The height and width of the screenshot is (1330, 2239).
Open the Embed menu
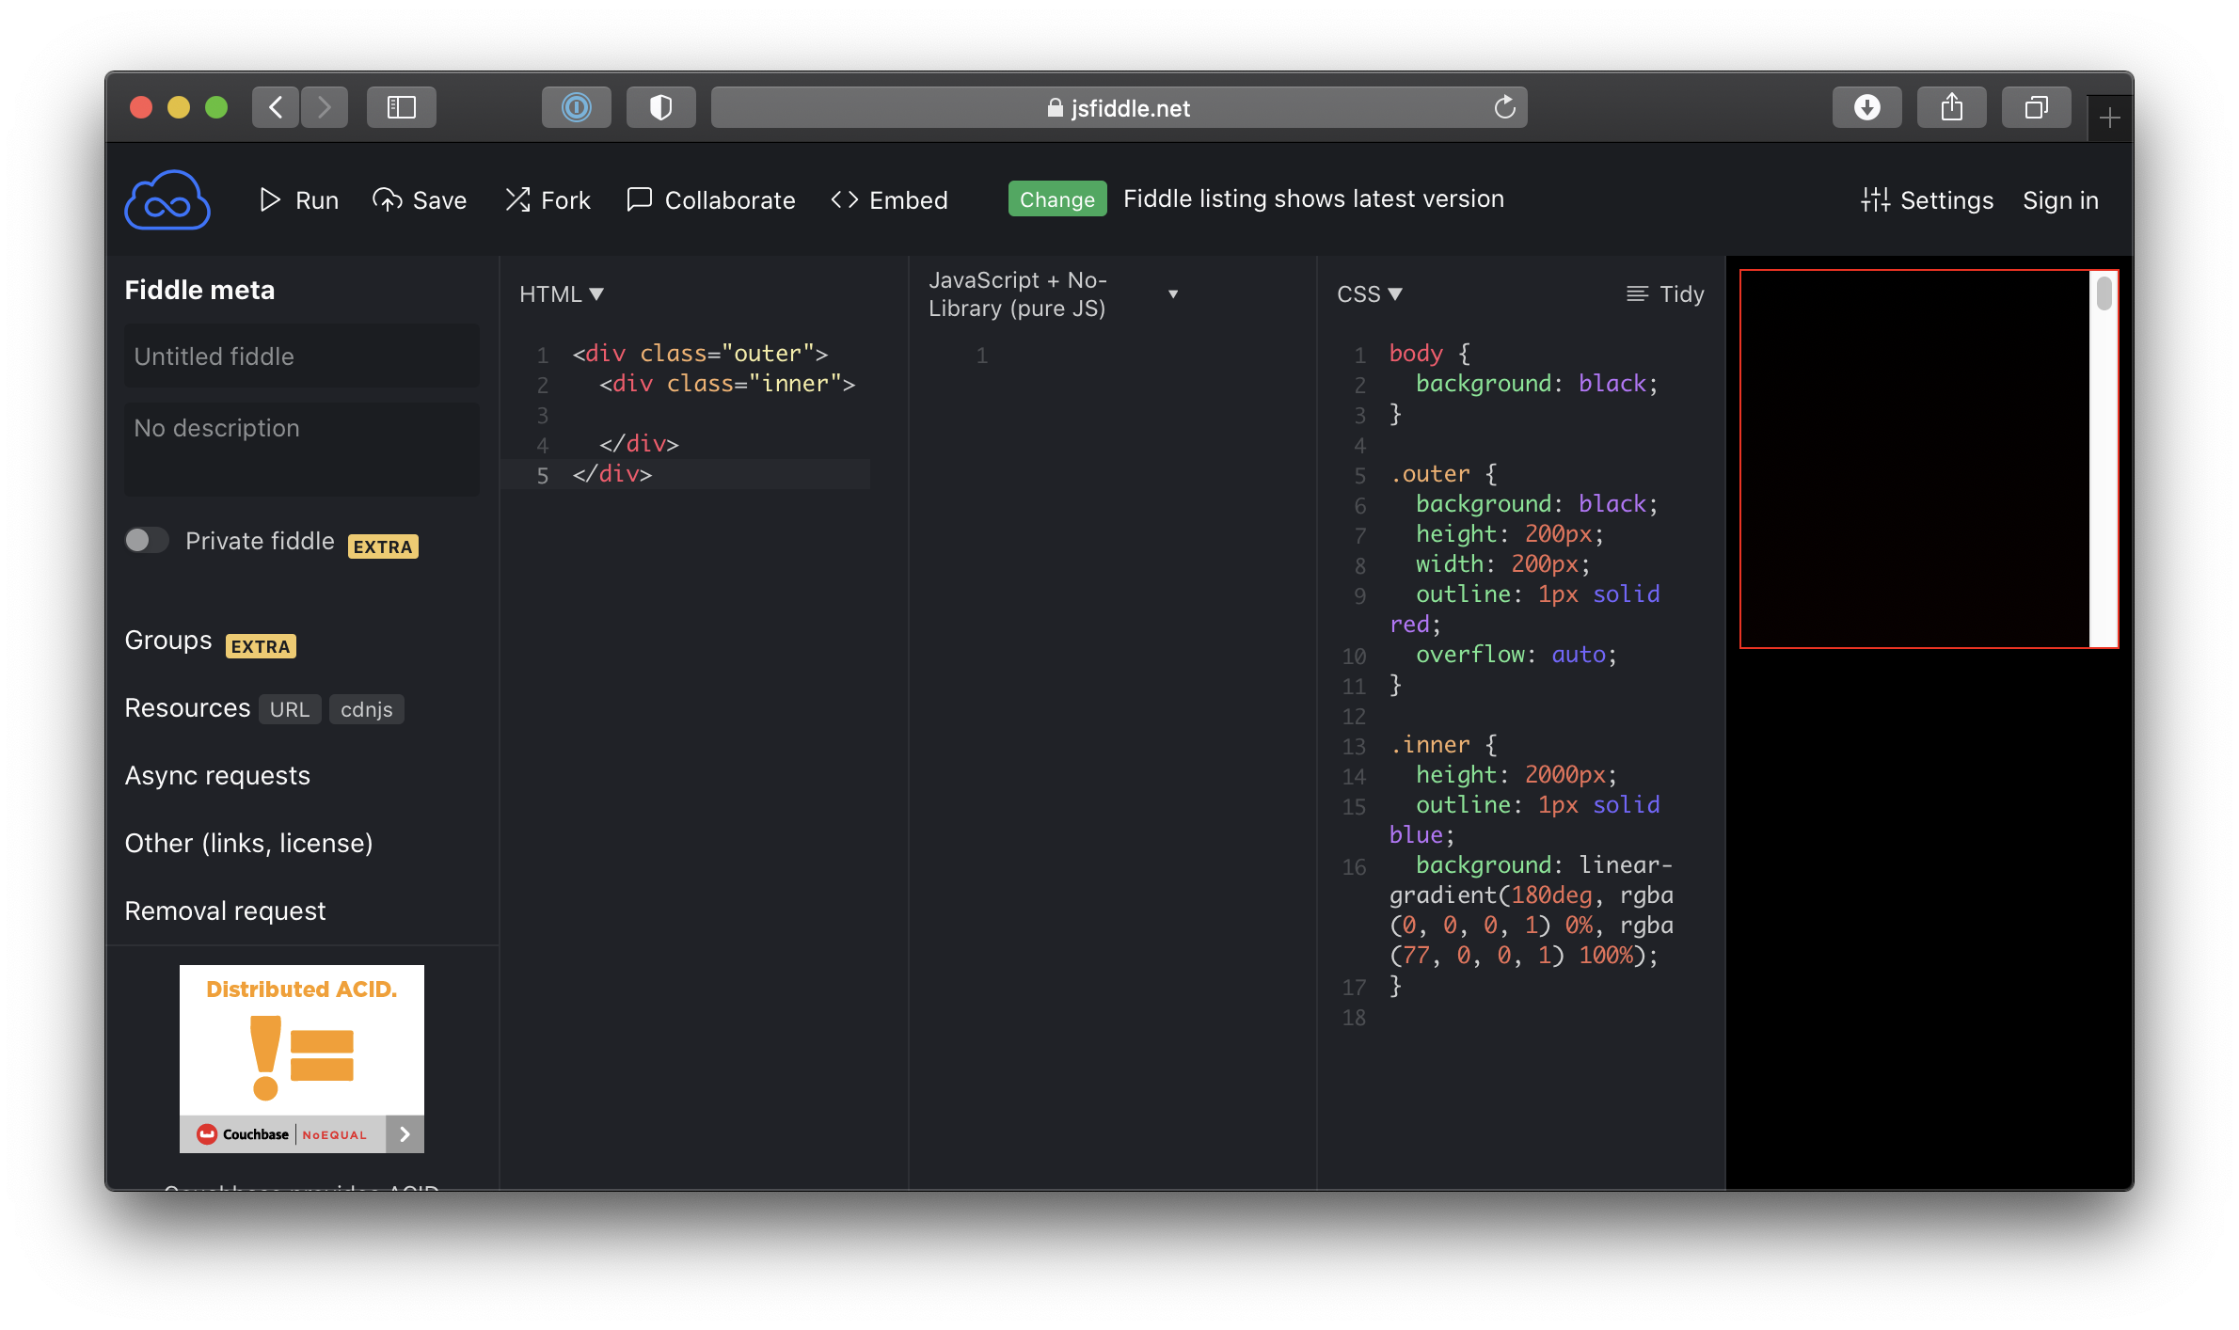coord(889,199)
